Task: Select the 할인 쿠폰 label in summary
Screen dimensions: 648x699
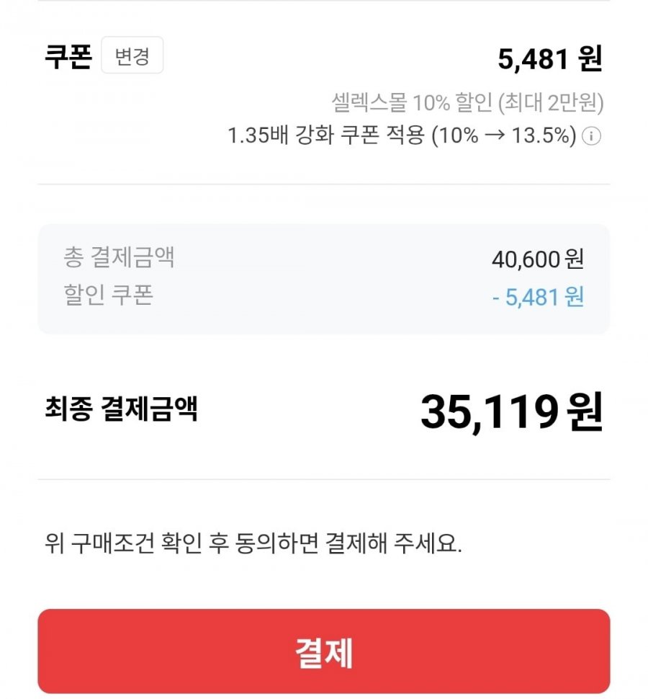Action: click(x=108, y=295)
